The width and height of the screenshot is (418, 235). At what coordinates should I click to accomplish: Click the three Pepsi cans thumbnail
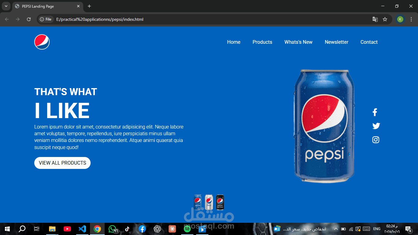click(209, 203)
